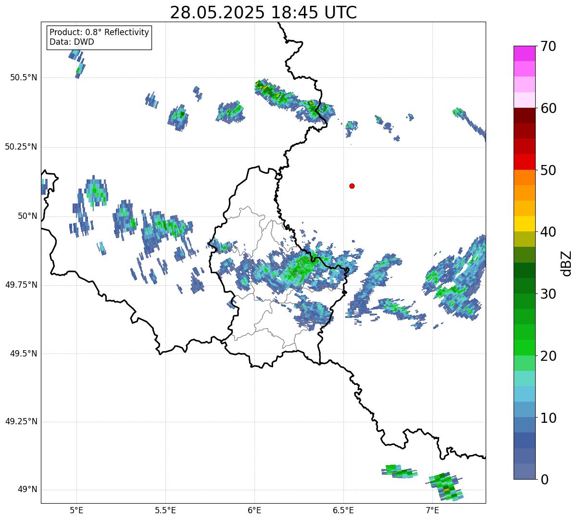The width and height of the screenshot is (578, 520).
Task: Pick the light blue swatch between 10 and 20 dBZ
Action: click(x=525, y=394)
